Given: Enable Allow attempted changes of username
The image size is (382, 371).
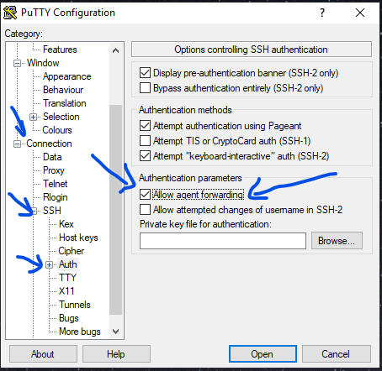Looking at the screenshot, I should click(145, 210).
